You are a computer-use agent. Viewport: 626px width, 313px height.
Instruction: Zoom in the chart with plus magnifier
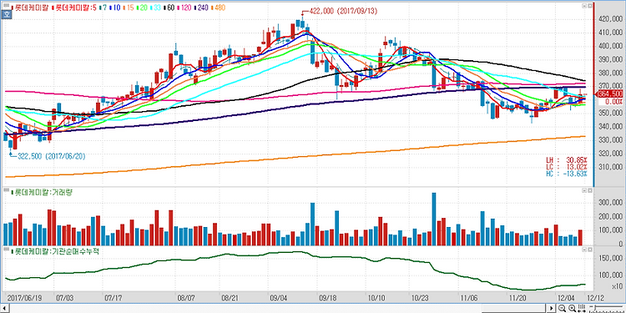click(572, 308)
